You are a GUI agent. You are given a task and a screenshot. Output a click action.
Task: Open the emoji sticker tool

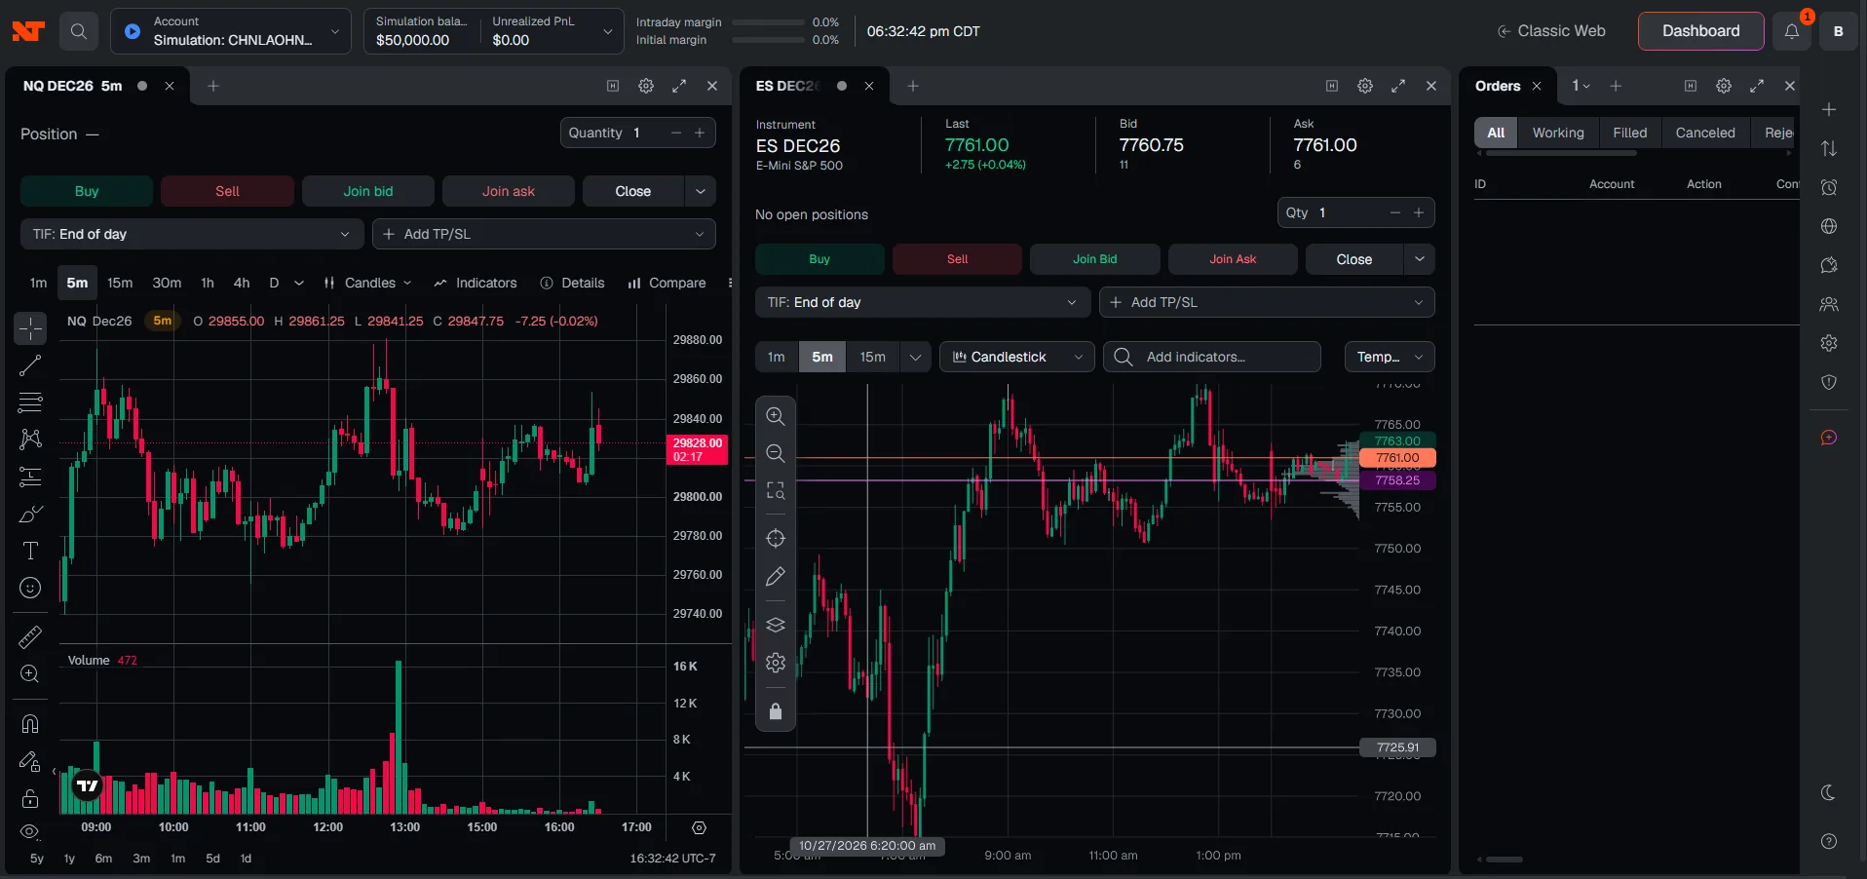pos(30,588)
